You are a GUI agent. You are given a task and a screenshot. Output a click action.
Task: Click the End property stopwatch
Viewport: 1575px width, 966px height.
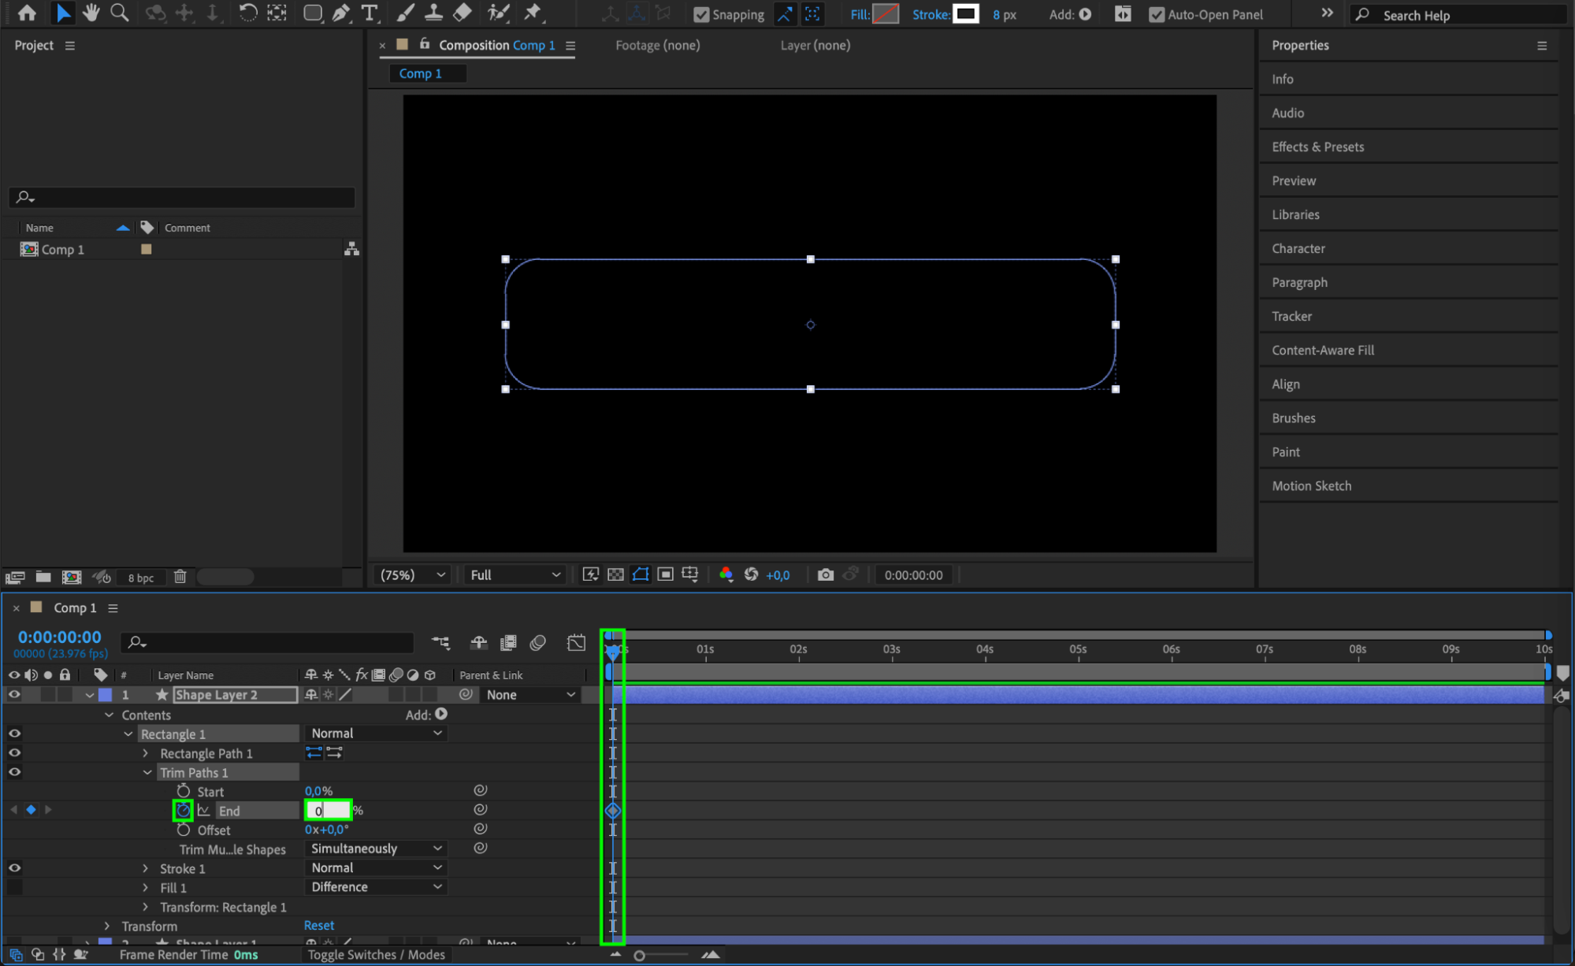tap(183, 810)
